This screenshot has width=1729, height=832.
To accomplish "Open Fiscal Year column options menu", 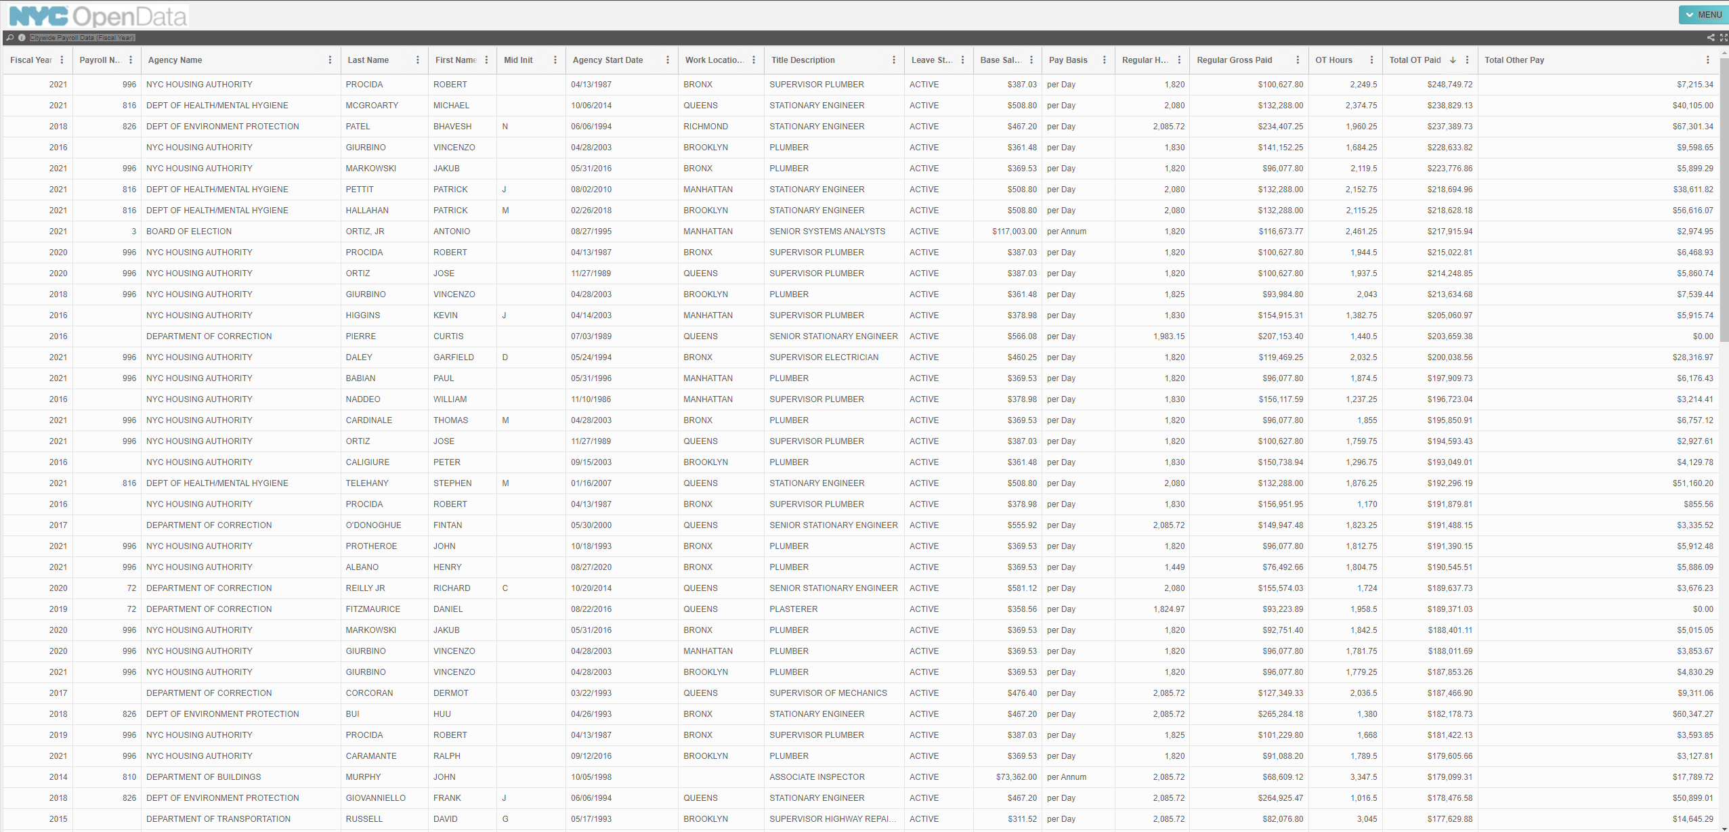I will pos(62,60).
